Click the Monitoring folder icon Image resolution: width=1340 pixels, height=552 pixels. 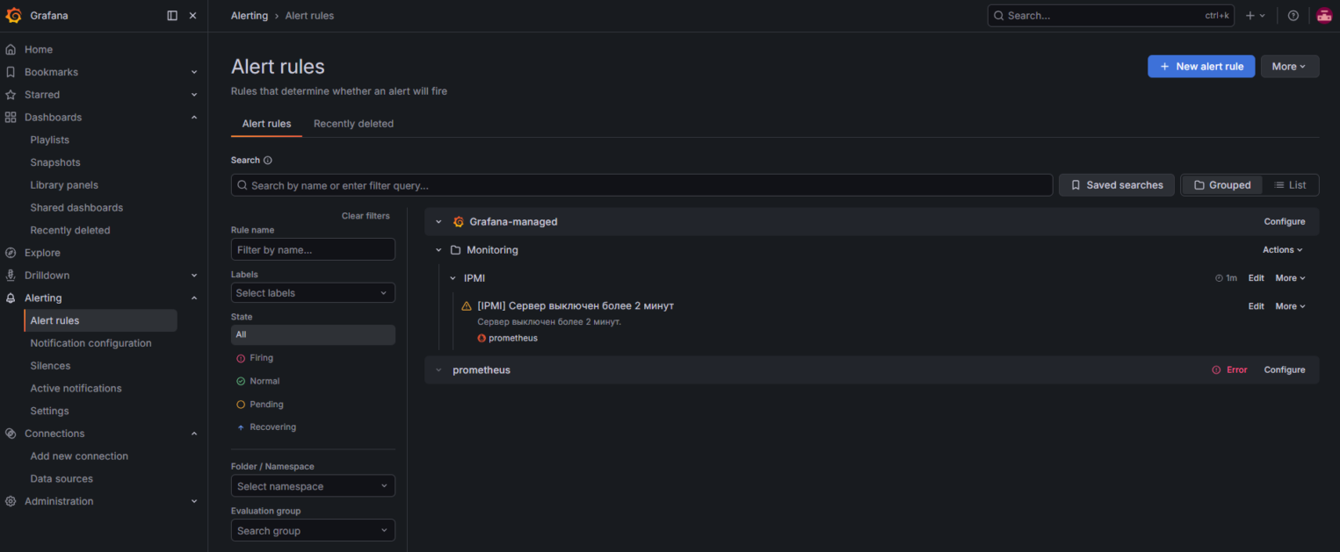click(x=455, y=250)
